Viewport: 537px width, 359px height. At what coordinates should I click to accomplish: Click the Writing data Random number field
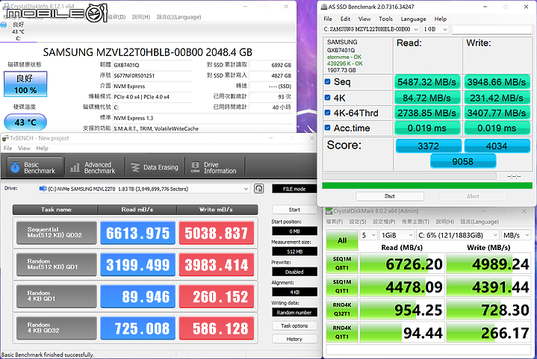[294, 313]
